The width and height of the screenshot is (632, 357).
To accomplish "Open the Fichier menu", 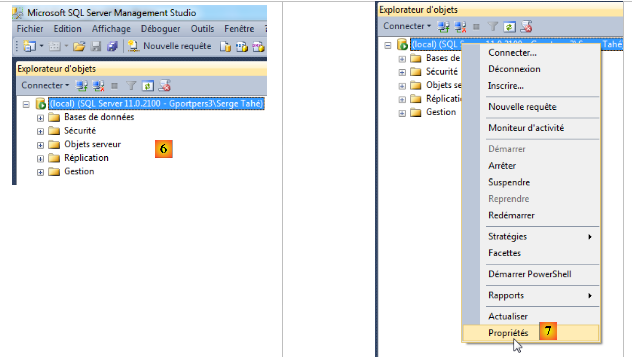I will click(30, 29).
